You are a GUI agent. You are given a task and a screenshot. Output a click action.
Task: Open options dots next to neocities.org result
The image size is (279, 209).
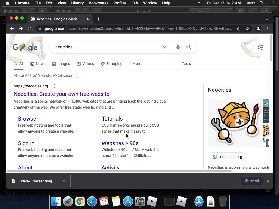(x=54, y=86)
